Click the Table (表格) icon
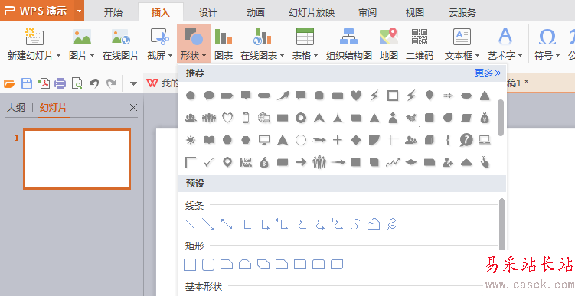The image size is (575, 296). tap(305, 37)
